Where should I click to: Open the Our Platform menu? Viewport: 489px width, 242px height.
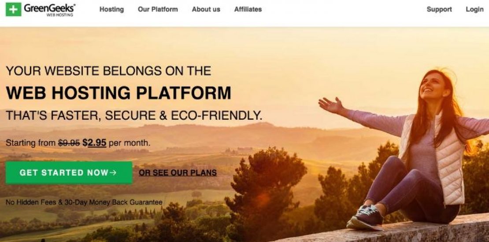click(x=158, y=9)
